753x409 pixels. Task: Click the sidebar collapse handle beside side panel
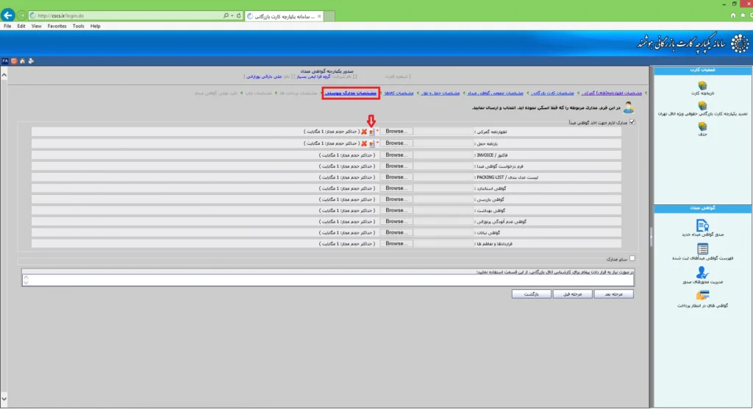point(652,236)
